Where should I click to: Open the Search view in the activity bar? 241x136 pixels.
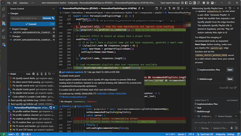[x=4, y=16]
